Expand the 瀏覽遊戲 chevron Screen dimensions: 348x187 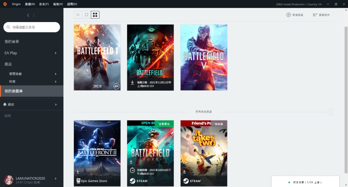click(x=56, y=74)
